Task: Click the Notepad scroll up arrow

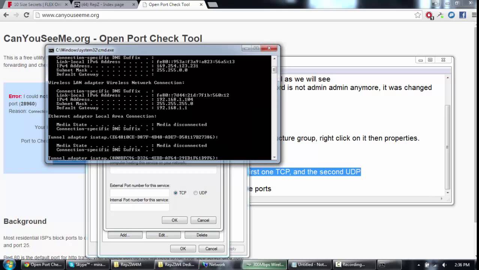Action: pyautogui.click(x=447, y=78)
